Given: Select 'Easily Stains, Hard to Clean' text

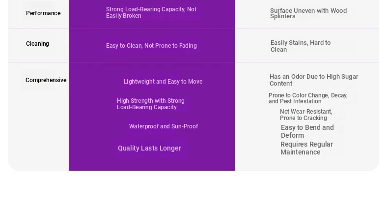Looking at the screenshot, I should pos(301,46).
